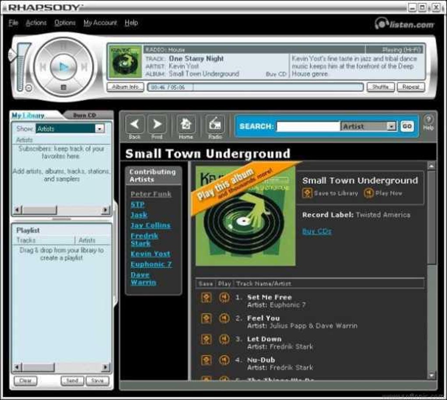Play track Nu-Dub
The width and height of the screenshot is (447, 400).
pyautogui.click(x=224, y=360)
